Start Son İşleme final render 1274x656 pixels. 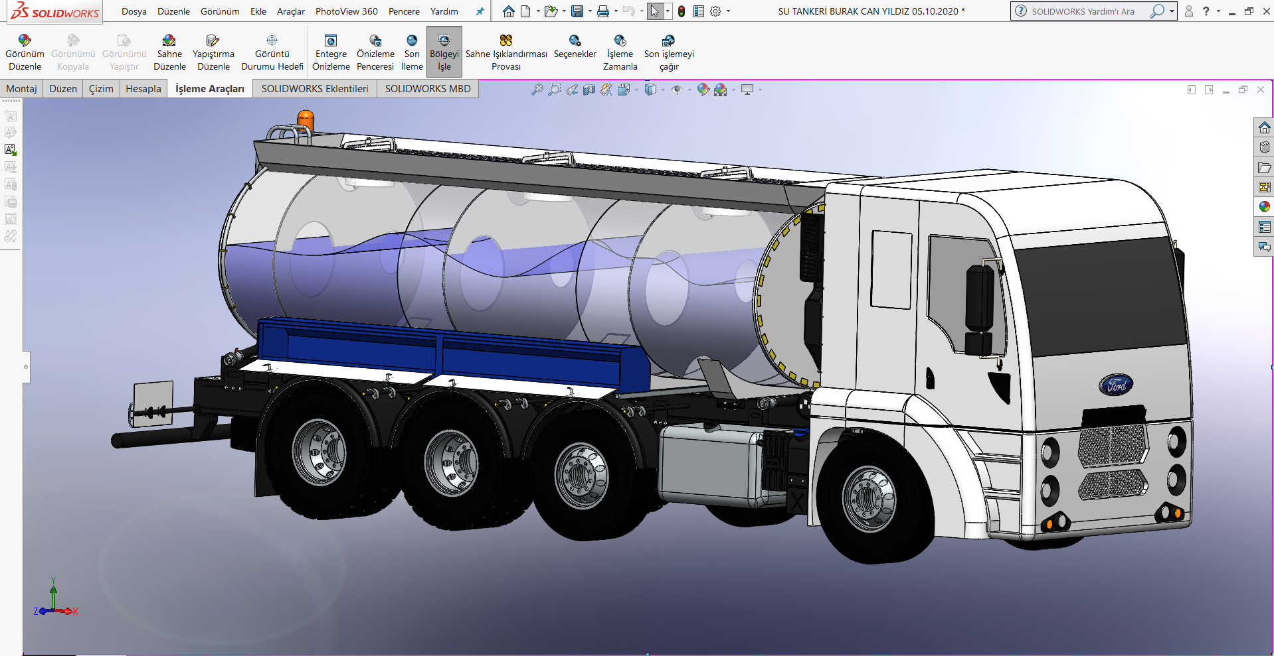(412, 52)
